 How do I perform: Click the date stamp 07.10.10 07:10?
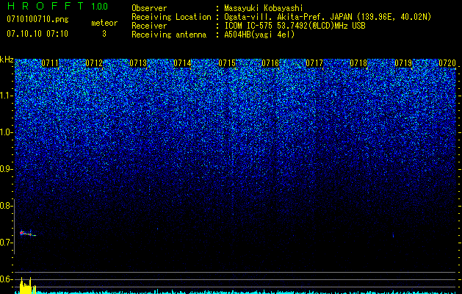pyautogui.click(x=37, y=34)
